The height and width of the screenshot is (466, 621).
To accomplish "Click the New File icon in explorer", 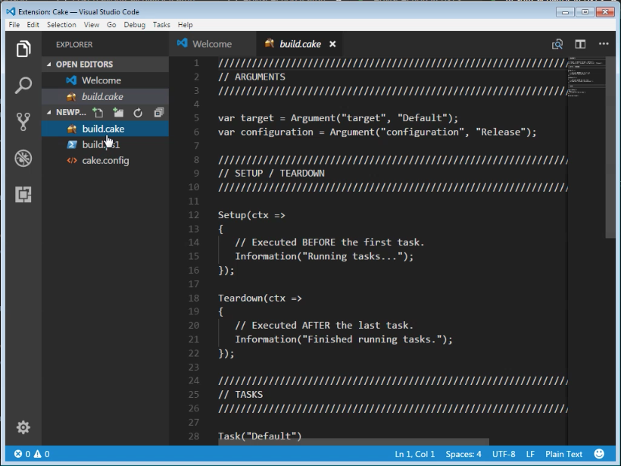I will point(98,113).
